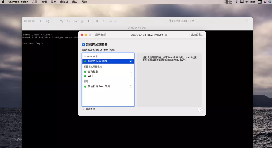Screen dimensions: 272x148
Task: Click the question mark help button
Action: point(200,110)
